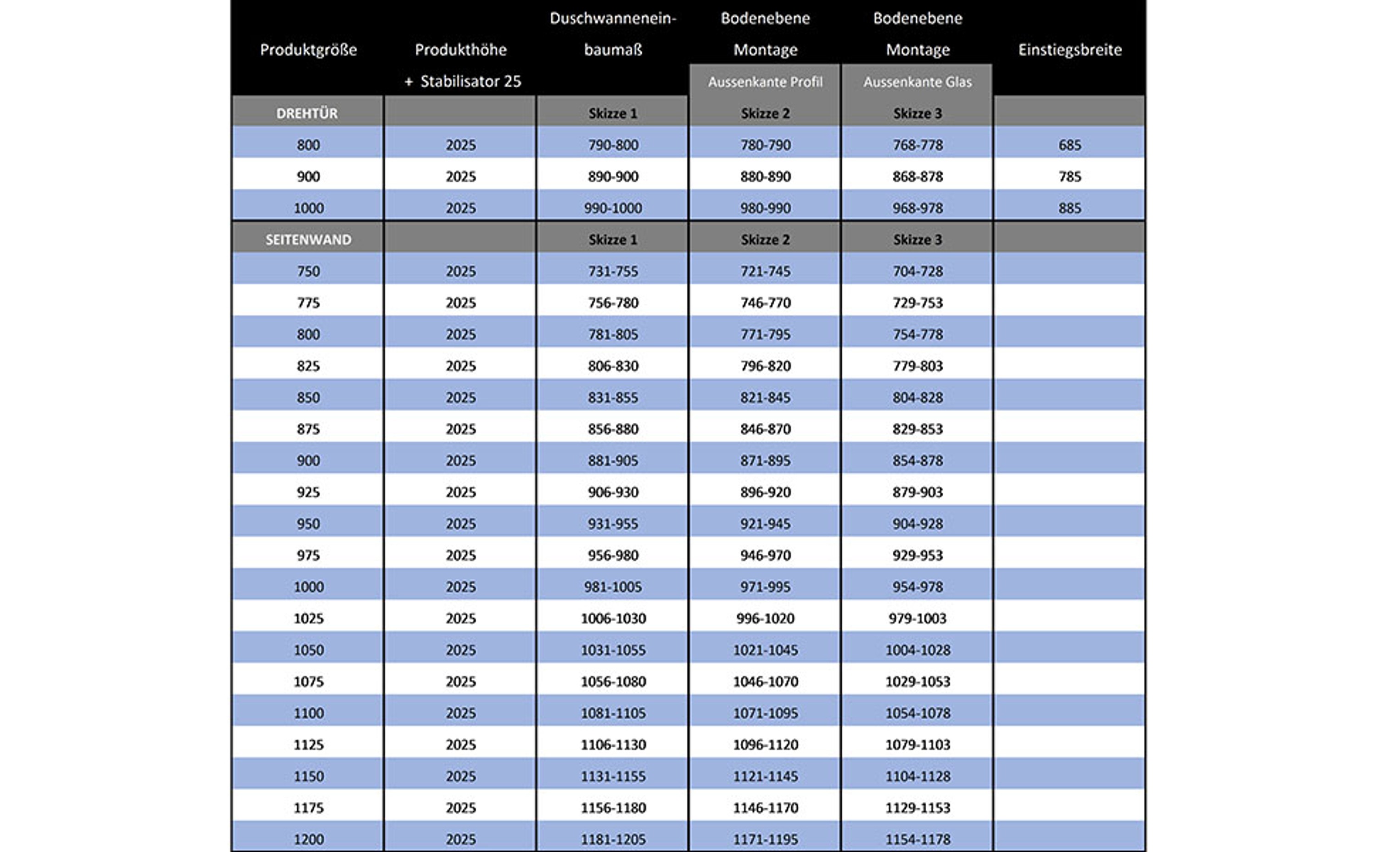1377x852 pixels.
Task: Click the product size 1125 cell
Action: [308, 745]
